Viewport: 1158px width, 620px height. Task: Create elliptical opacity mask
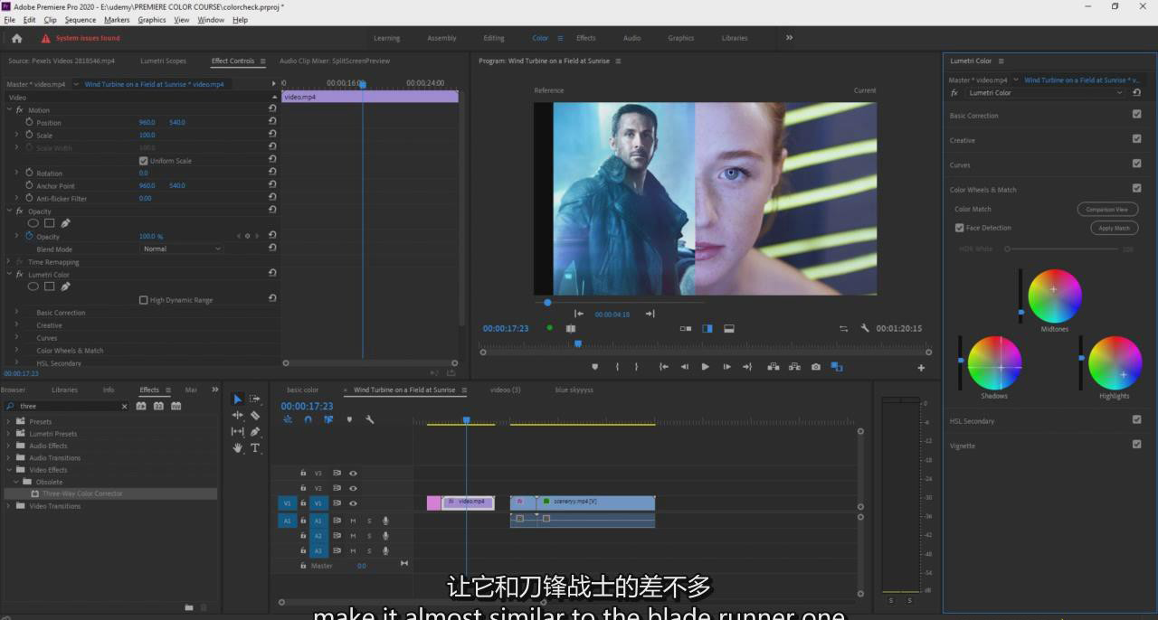click(33, 222)
